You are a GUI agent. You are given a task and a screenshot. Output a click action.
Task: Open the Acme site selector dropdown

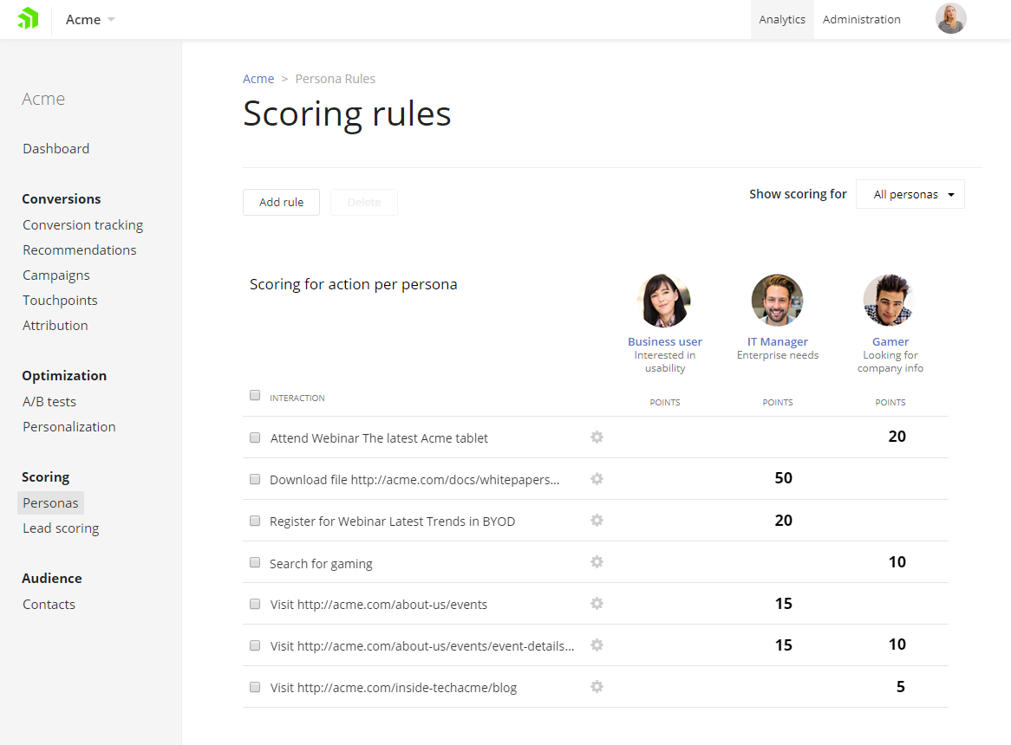coord(90,20)
